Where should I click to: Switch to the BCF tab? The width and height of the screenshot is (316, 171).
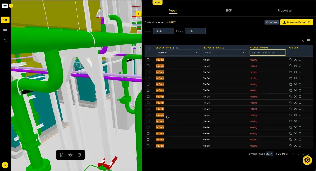pos(229,11)
